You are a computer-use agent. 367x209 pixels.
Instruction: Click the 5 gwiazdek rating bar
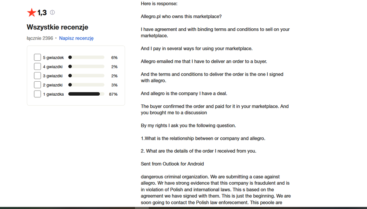coord(86,57)
